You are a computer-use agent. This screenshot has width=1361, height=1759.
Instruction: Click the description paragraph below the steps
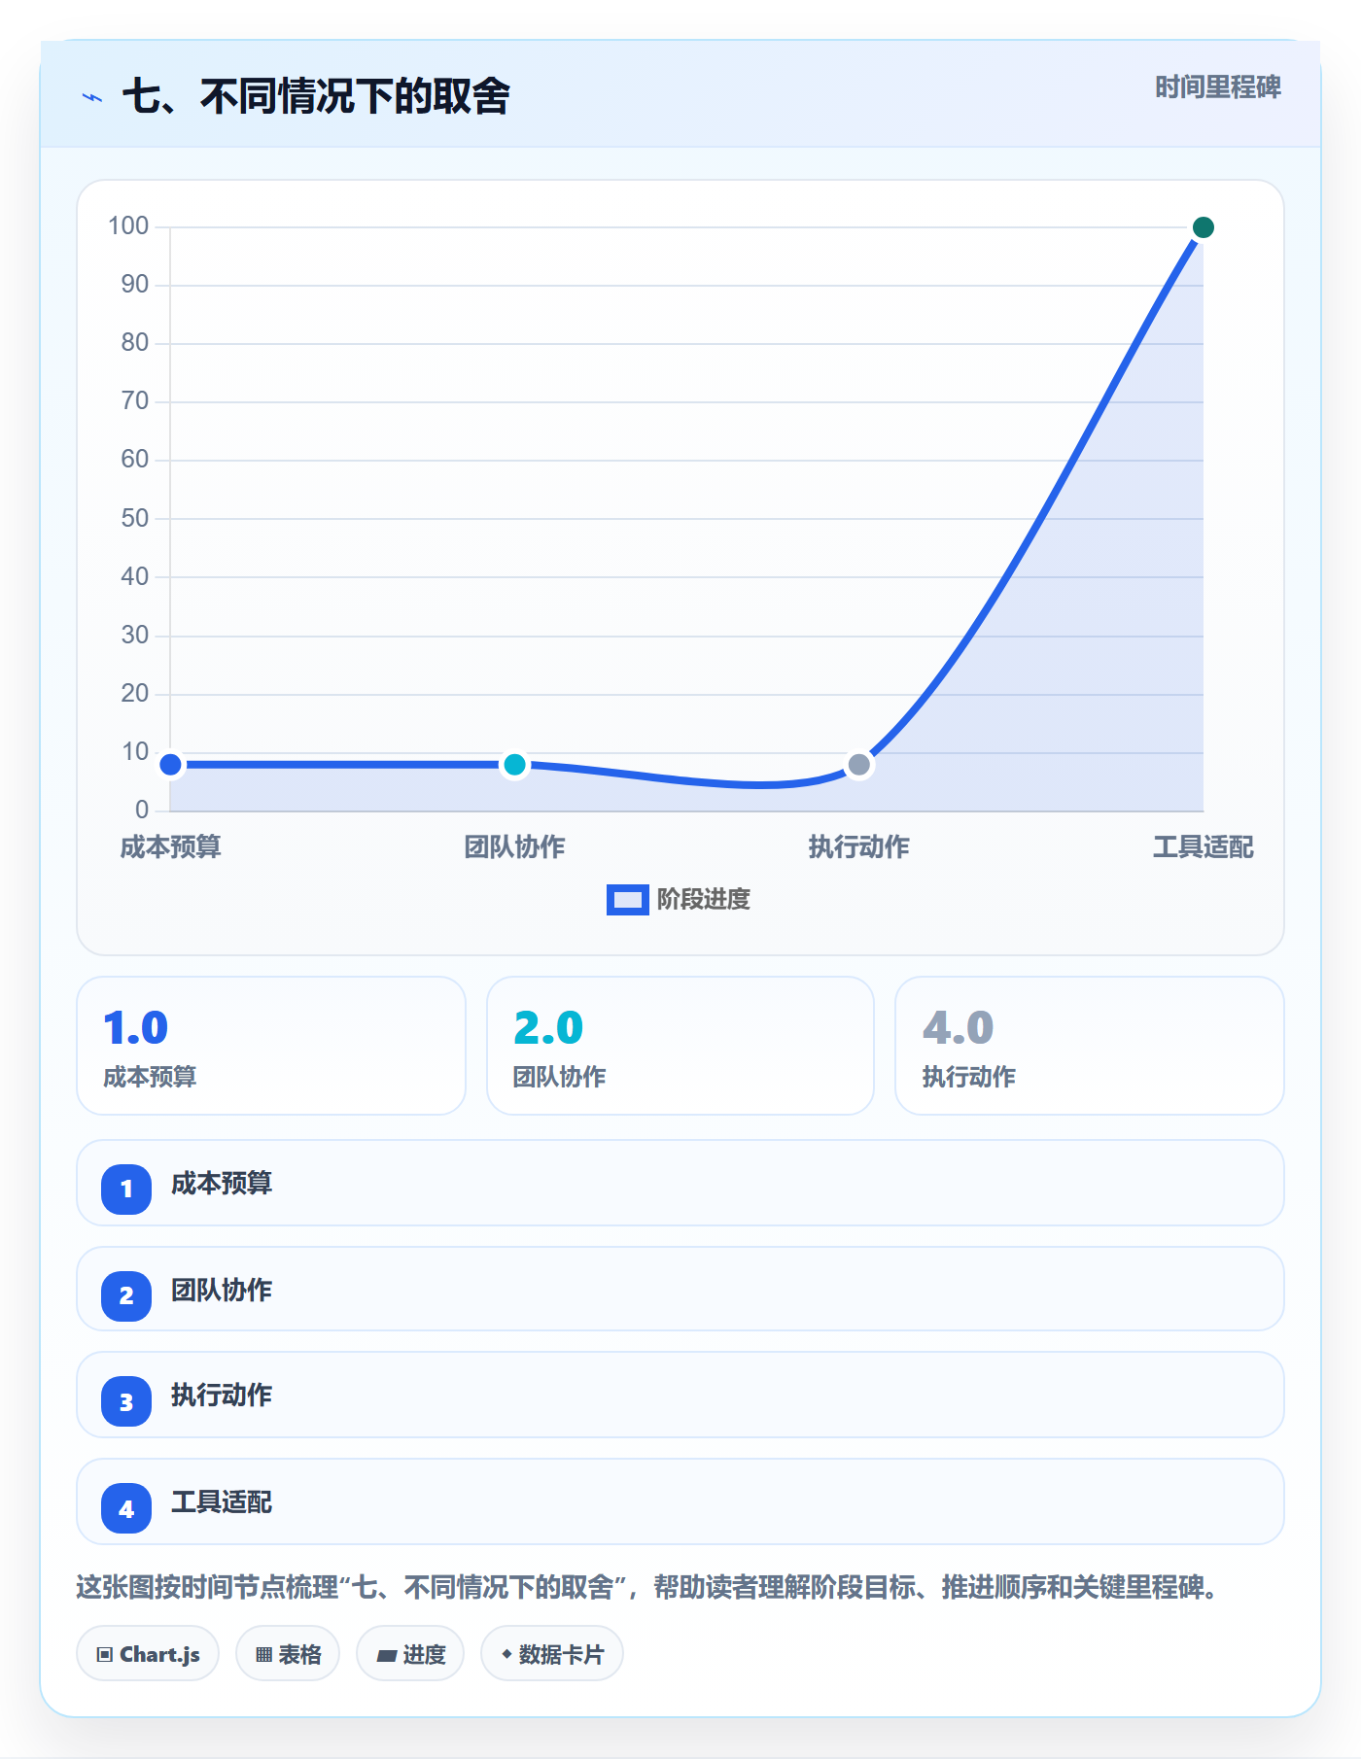(x=647, y=1588)
